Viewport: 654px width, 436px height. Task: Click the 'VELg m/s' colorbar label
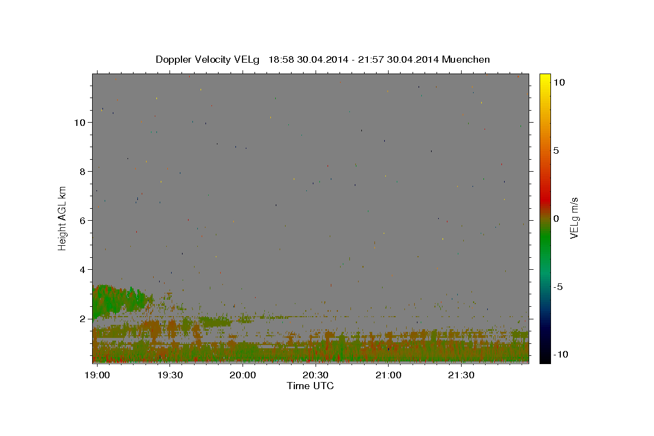[574, 218]
